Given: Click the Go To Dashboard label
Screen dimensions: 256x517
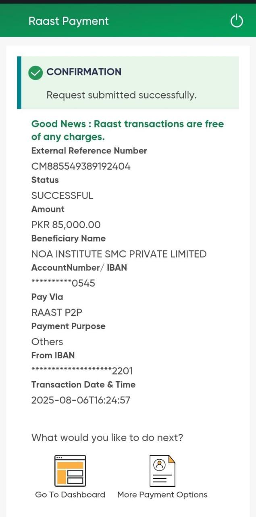Looking at the screenshot, I should (70, 495).
